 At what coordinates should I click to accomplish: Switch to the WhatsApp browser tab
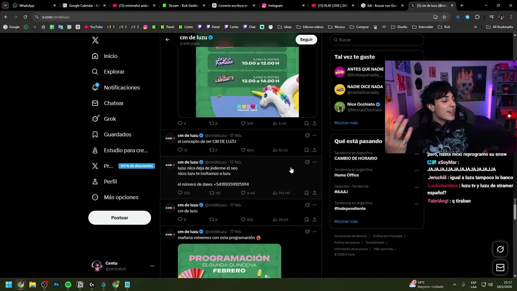tap(34, 6)
